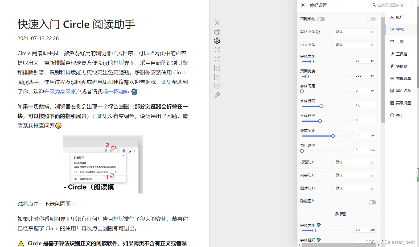Click the 字体间距 slider handle
Image resolution: width=419 pixels, height=247 pixels.
(x=302, y=91)
